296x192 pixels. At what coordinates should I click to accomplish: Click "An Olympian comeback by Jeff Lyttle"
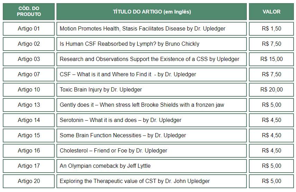[105, 166]
